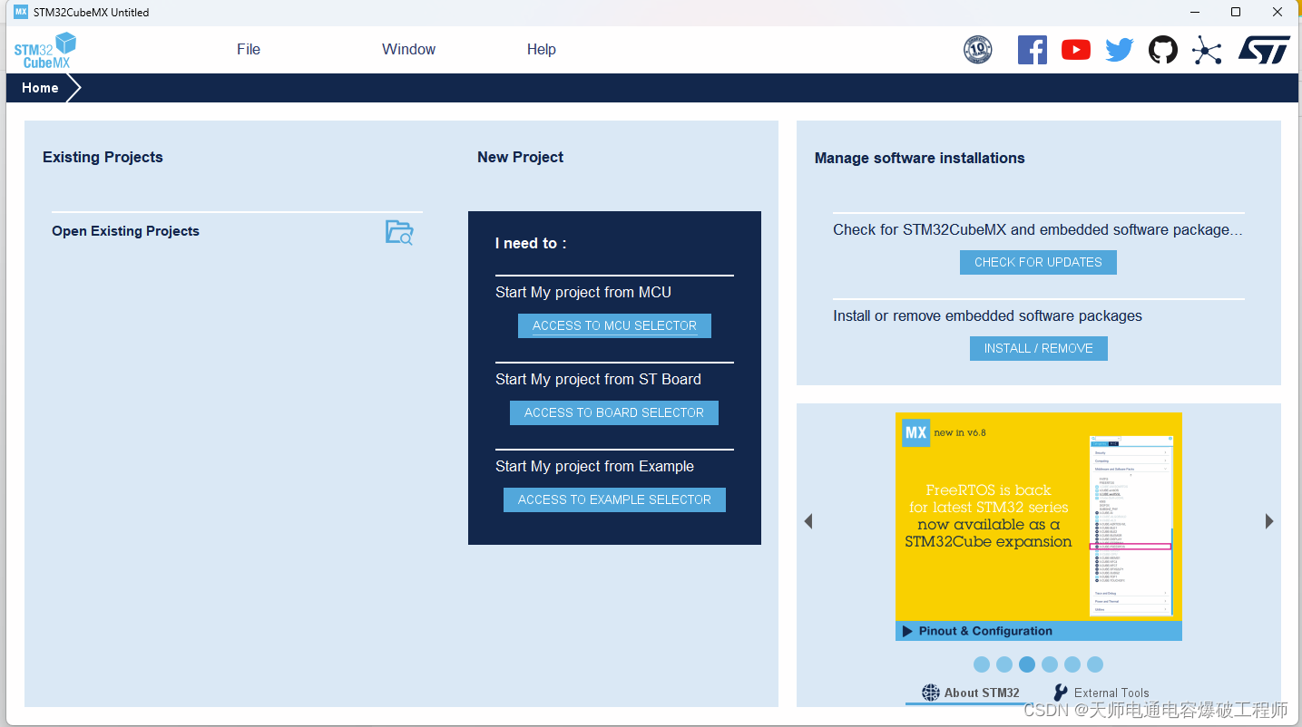Click the CHECK FOR UPDATES button

click(1038, 262)
